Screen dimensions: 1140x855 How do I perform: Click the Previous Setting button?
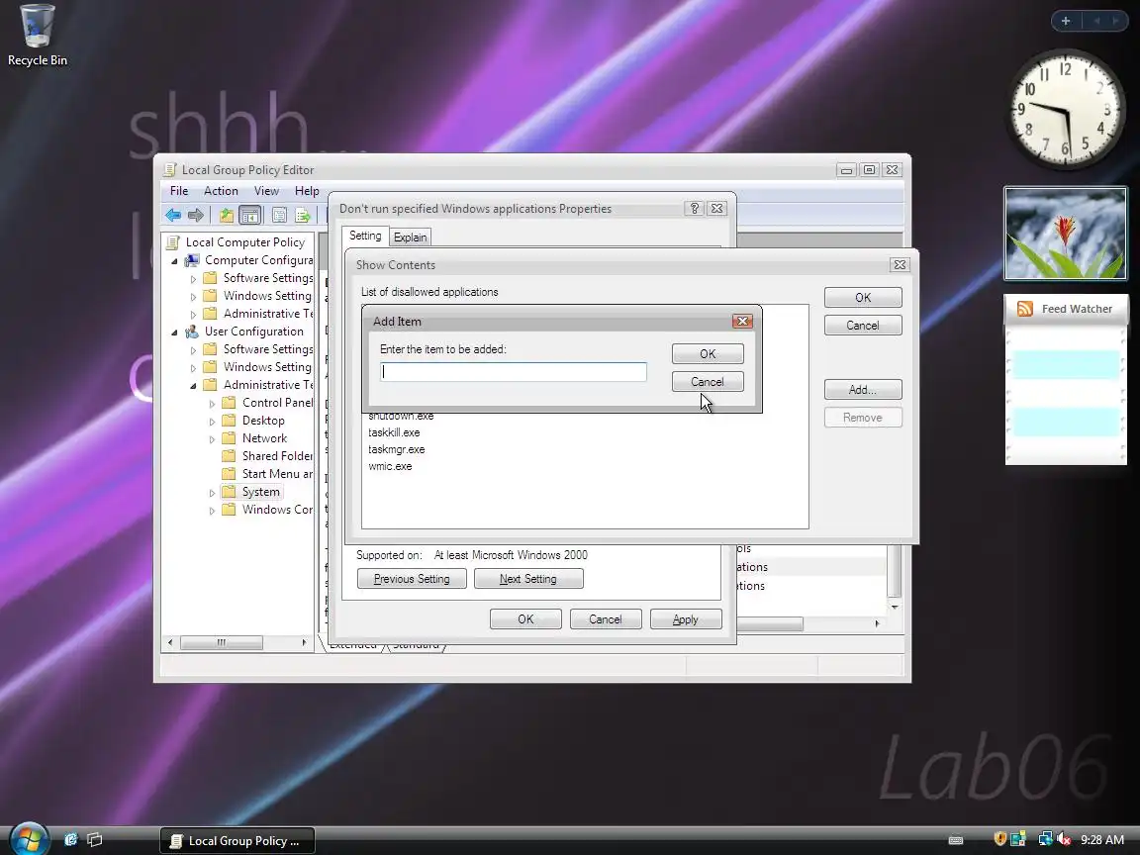point(412,579)
